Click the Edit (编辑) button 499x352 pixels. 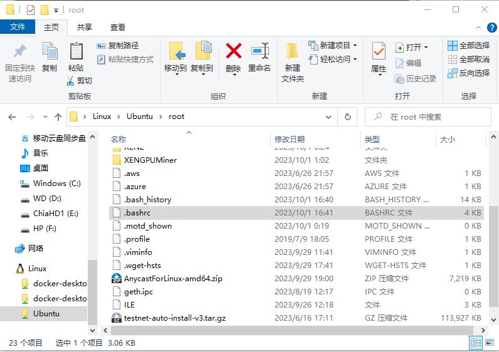point(408,63)
